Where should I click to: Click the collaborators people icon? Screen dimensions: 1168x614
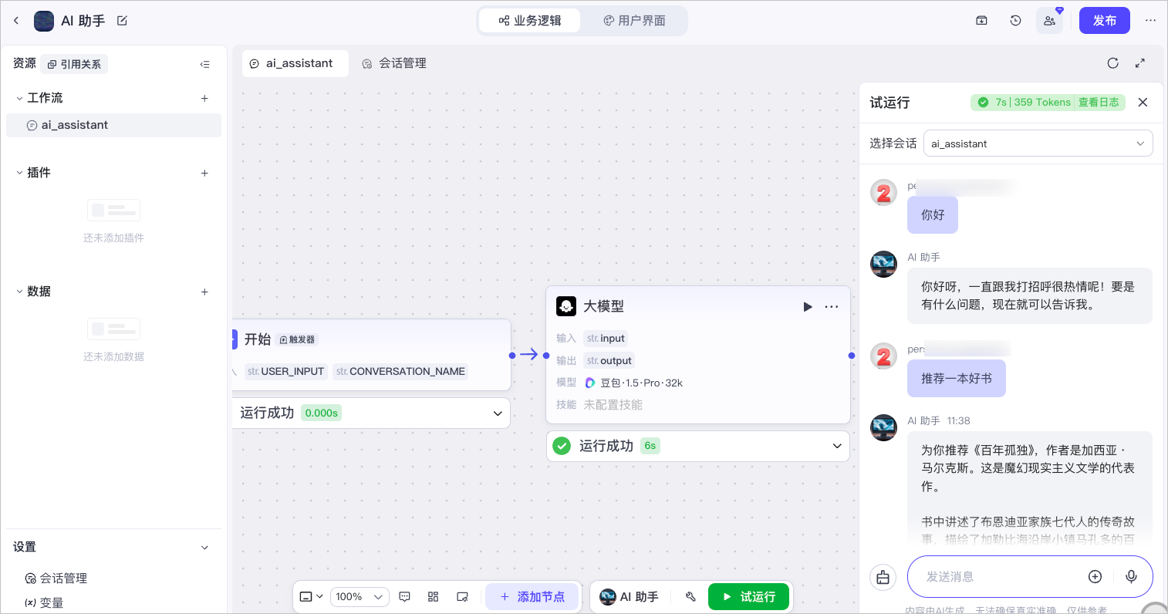[1049, 21]
